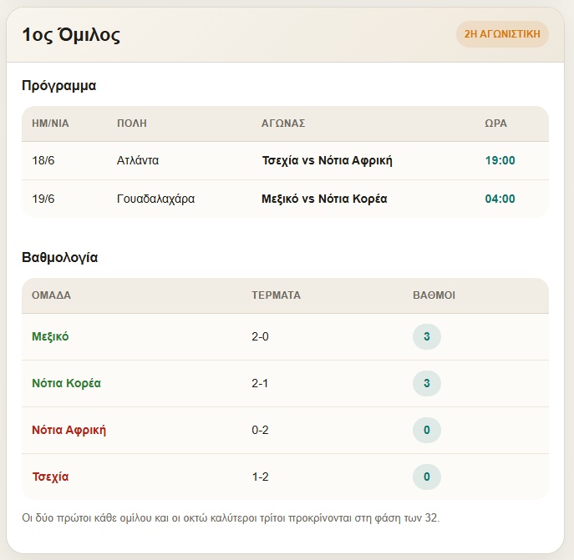Click the ΗΜ/ΝΙΑ column header

[x=50, y=124]
